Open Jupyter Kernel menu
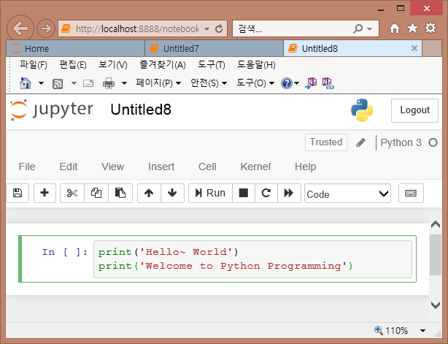Screen dimensions: 448x344 [255, 167]
